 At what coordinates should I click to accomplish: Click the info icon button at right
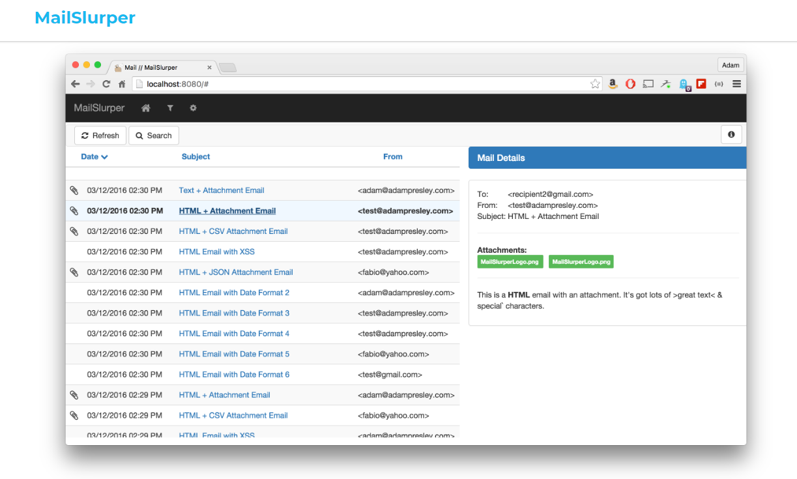pos(731,134)
